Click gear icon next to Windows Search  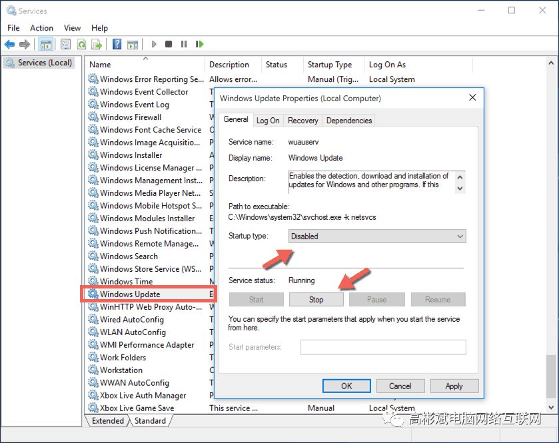pos(93,256)
